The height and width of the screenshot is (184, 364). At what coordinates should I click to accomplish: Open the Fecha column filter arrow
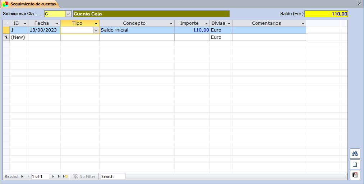[57, 24]
